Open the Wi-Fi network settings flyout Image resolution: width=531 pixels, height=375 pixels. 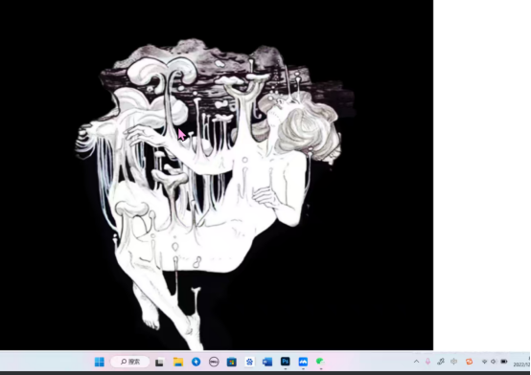[x=485, y=362]
